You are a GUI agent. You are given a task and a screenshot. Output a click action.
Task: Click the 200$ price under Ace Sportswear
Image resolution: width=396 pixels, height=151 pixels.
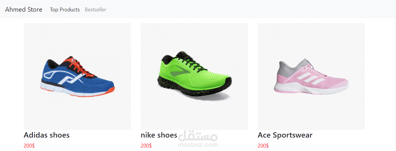point(263,146)
